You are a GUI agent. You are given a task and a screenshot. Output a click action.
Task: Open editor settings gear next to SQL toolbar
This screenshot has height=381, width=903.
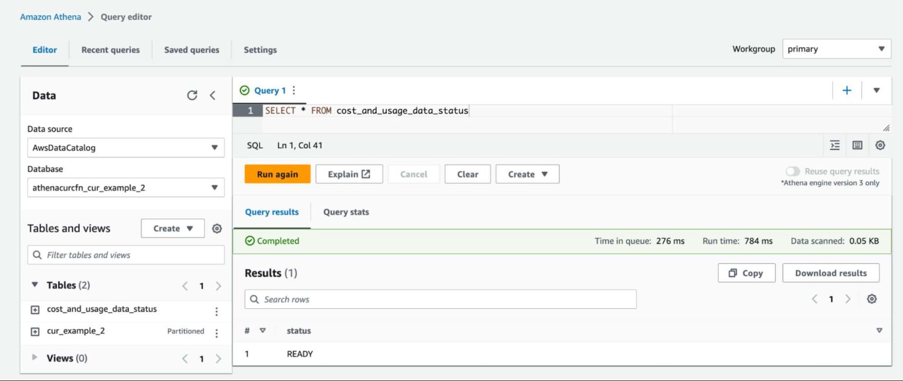[880, 145]
